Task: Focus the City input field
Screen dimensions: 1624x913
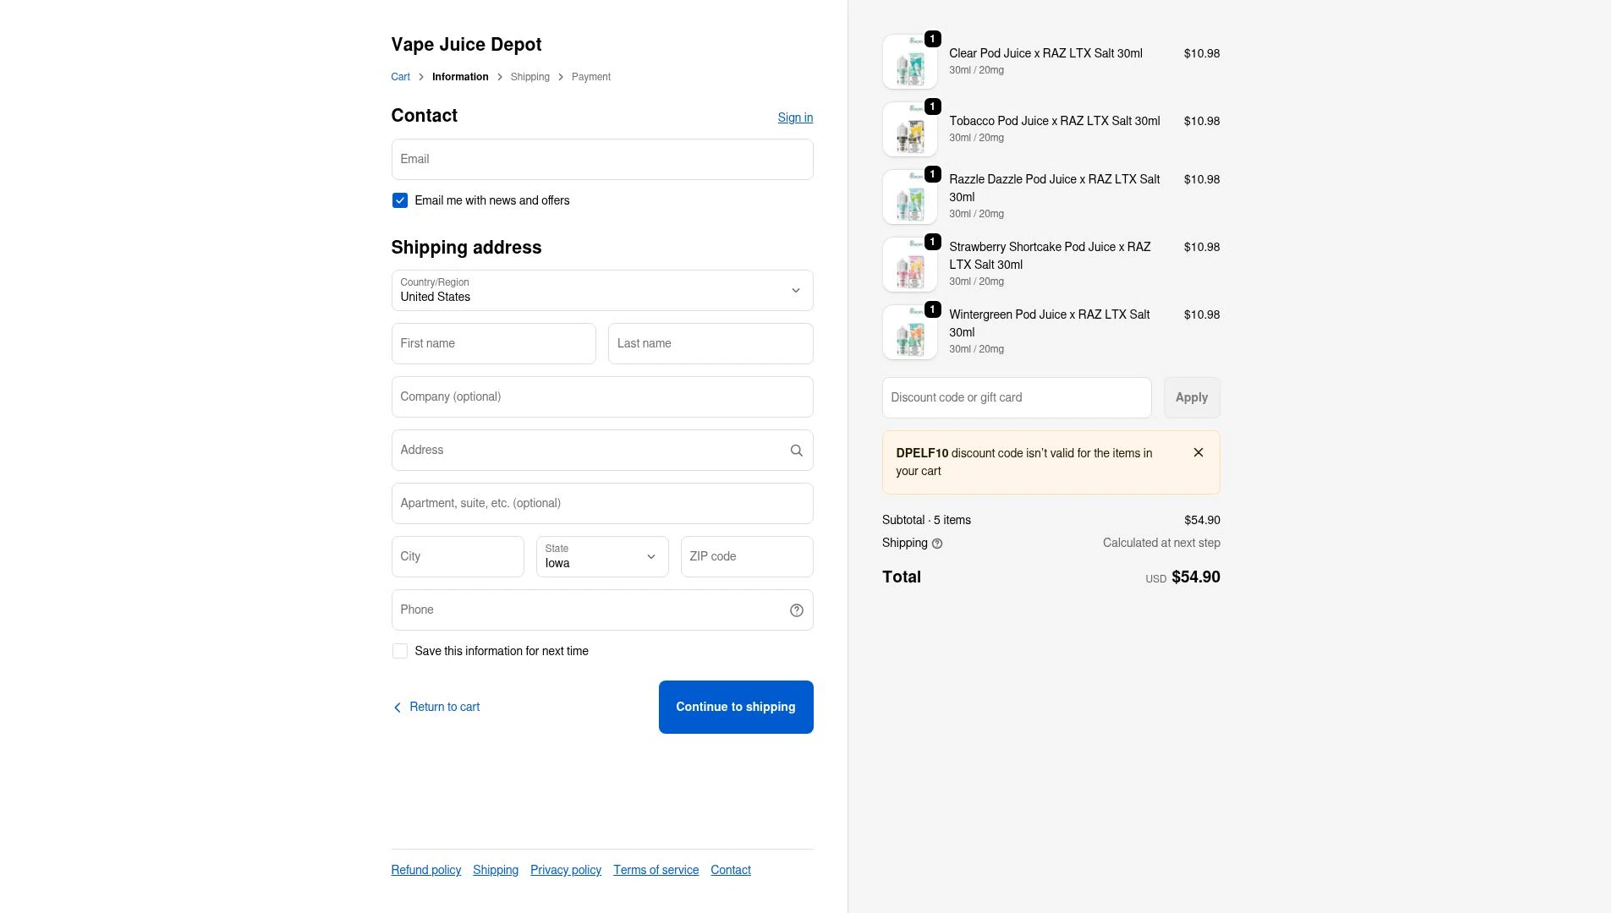Action: 458,557
